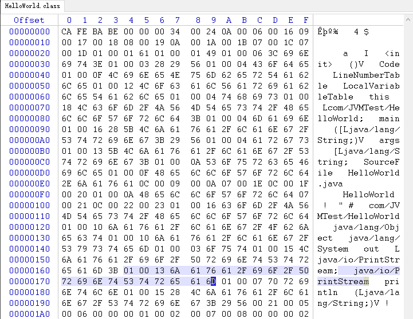Select the 00000000 offset row label
The width and height of the screenshot is (413, 319).
point(29,31)
